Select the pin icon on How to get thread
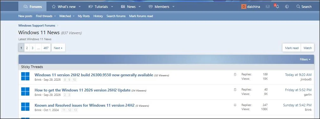 tap(235, 90)
